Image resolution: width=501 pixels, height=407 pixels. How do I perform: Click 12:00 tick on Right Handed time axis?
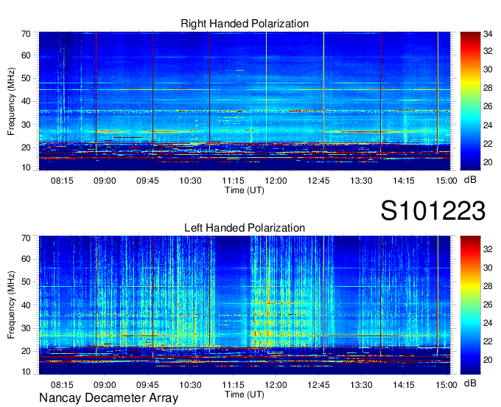point(276,181)
